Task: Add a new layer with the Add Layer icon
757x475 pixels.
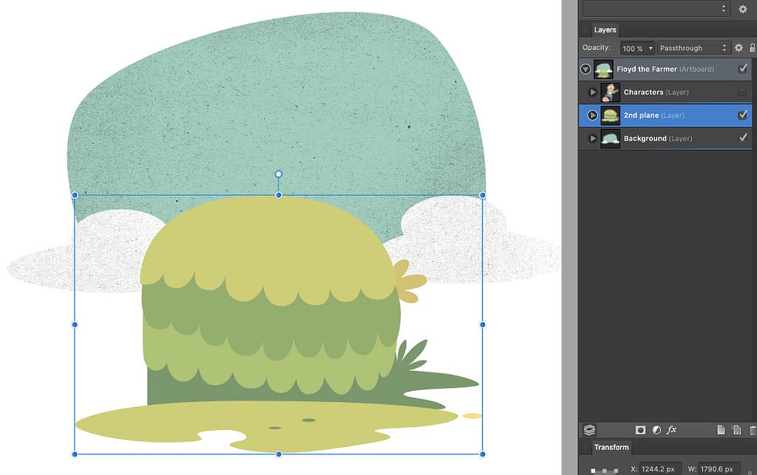Action: [721, 430]
